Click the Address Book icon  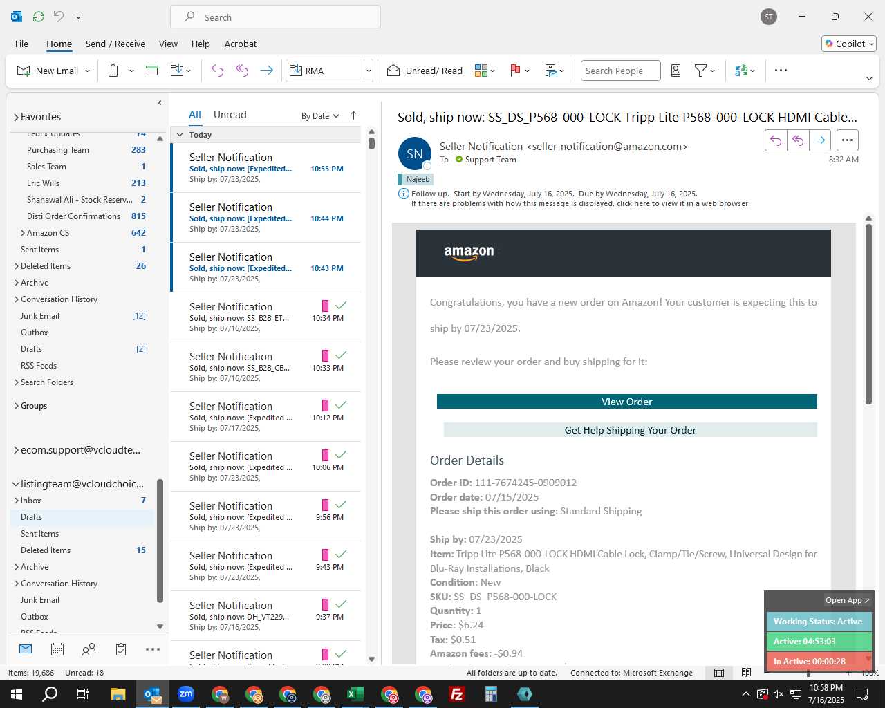click(x=676, y=71)
